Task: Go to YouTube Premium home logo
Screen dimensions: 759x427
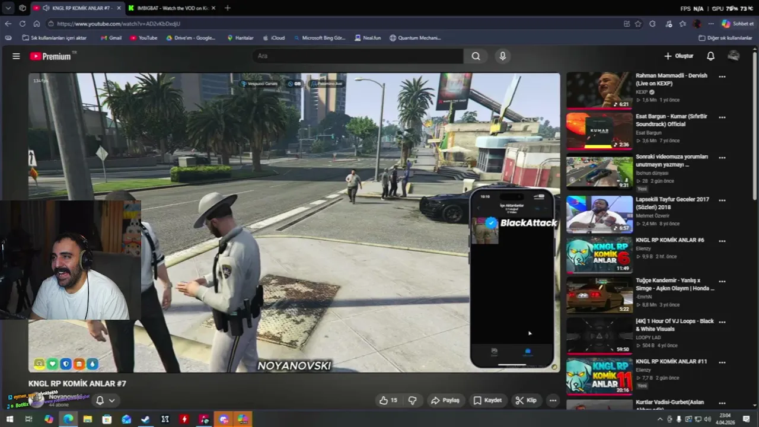Action: pyautogui.click(x=52, y=56)
